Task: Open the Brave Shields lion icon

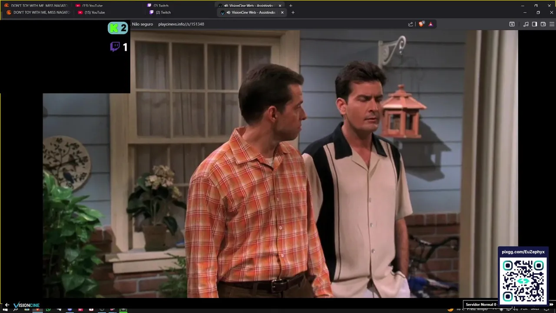Action: 421,24
